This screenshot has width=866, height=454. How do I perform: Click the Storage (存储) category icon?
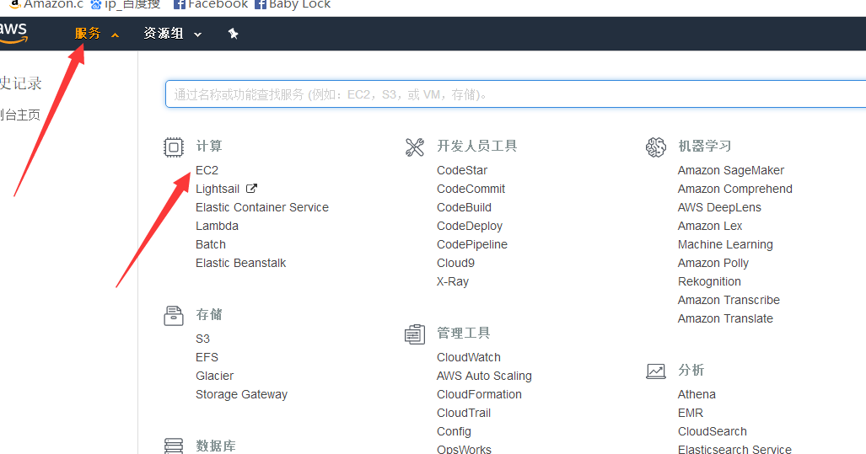(x=173, y=316)
